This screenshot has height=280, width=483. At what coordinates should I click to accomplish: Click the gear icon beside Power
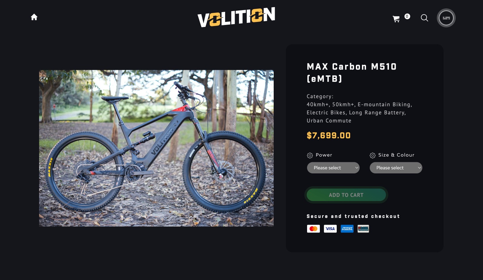click(310, 156)
